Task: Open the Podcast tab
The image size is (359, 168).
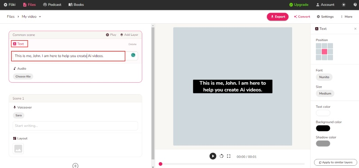Action: tap(52, 4)
